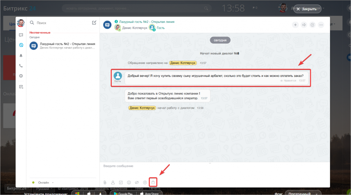Image resolution: width=351 pixels, height=195 pixels.
Task: Open notifications bell in left sidebar
Action: coord(21,55)
